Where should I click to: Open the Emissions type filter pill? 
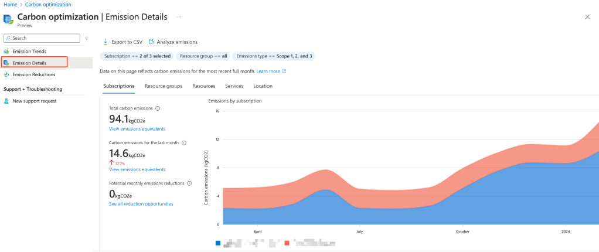pos(274,56)
